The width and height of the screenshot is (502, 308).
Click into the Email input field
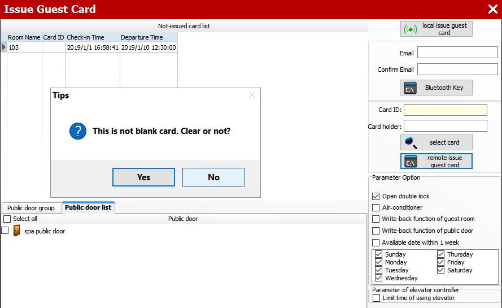click(x=457, y=53)
